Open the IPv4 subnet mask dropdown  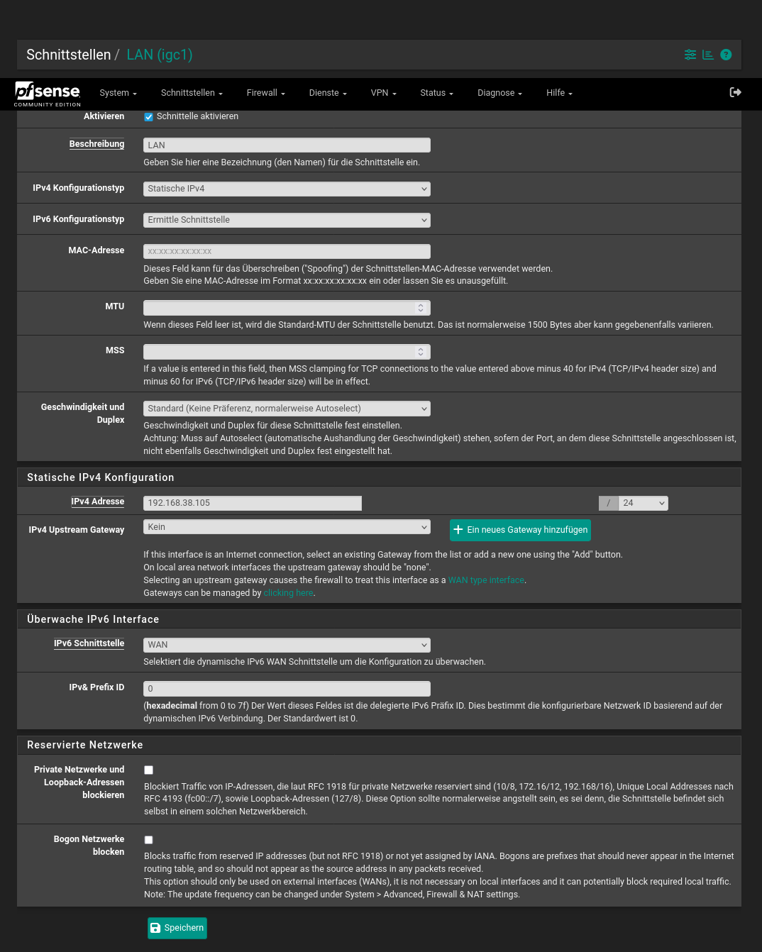coord(643,503)
